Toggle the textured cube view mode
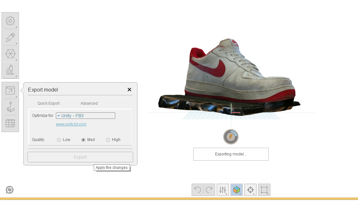The width and height of the screenshot is (358, 202). [x=237, y=190]
